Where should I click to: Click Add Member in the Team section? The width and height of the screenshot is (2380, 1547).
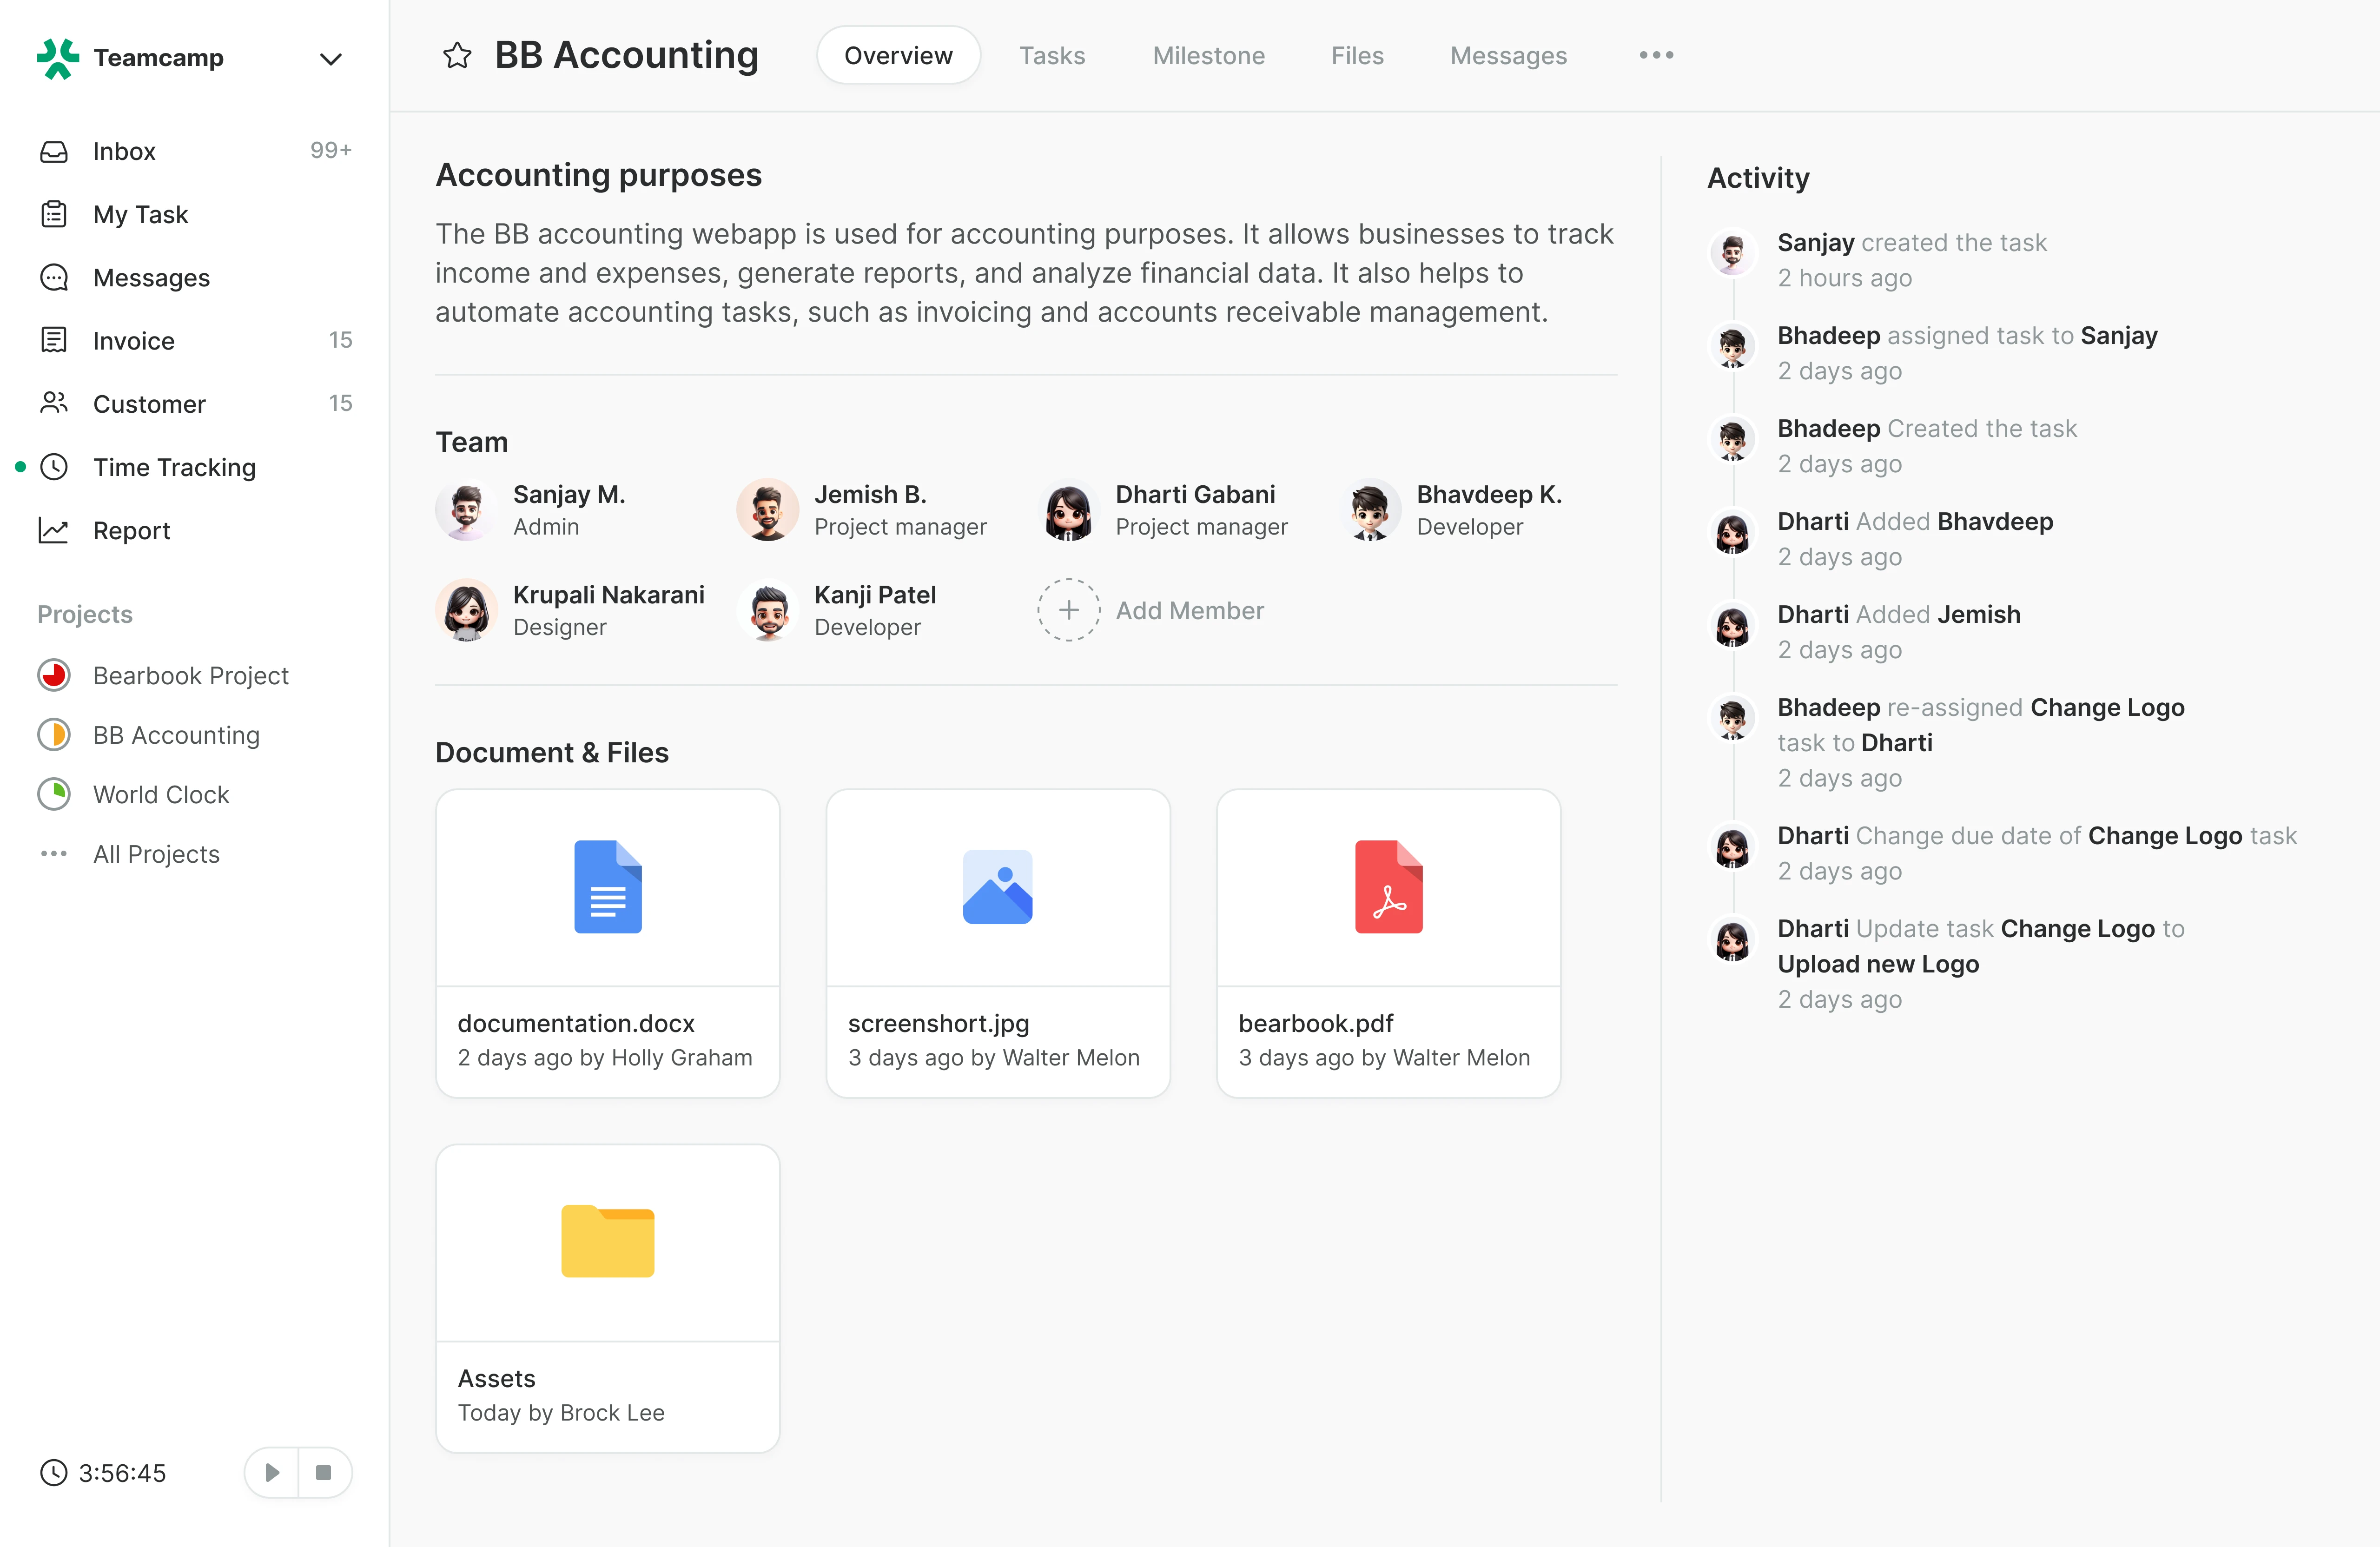point(1150,610)
